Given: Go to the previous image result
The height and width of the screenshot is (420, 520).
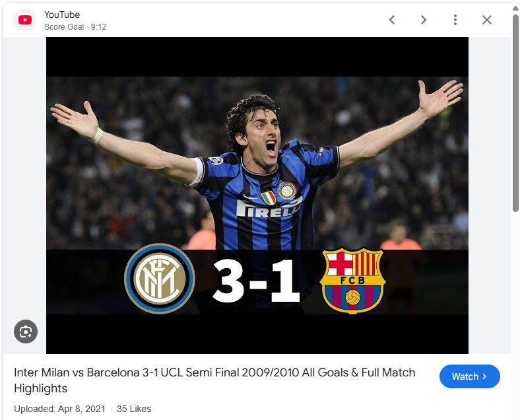Looking at the screenshot, I should [x=392, y=20].
